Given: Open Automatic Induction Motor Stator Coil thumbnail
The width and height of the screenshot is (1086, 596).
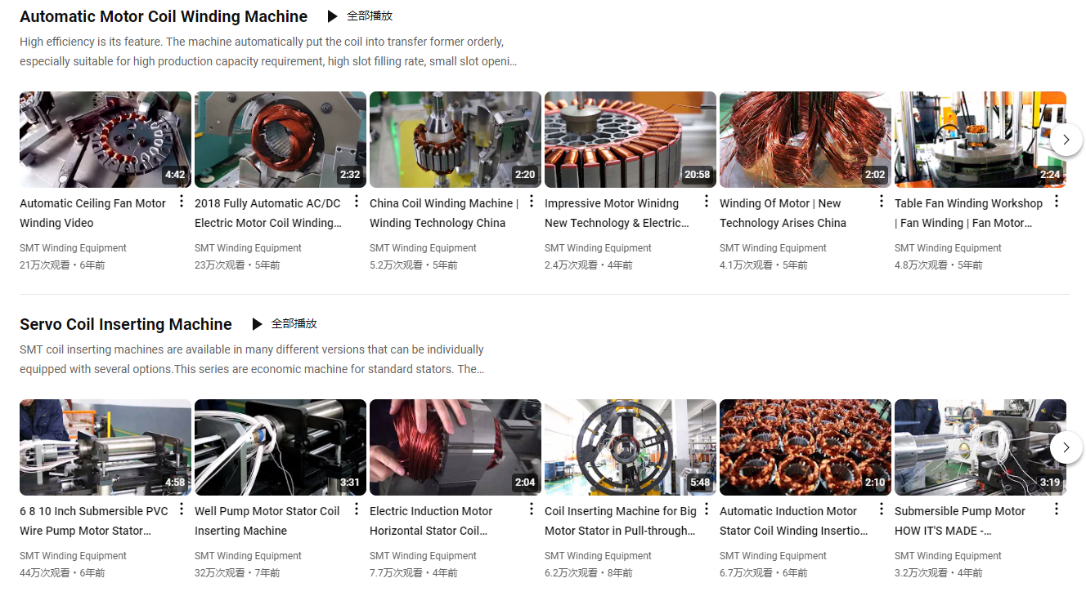Looking at the screenshot, I should (805, 447).
